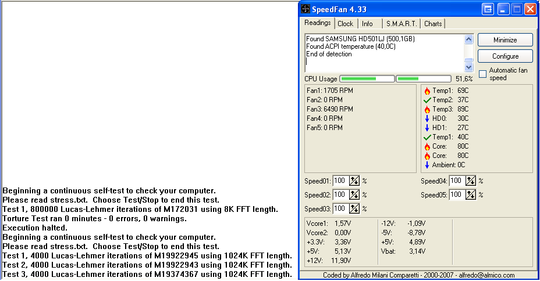Click the SpeedFan fan icon in title bar
Viewport: 540px width, 281px height.
point(305,9)
